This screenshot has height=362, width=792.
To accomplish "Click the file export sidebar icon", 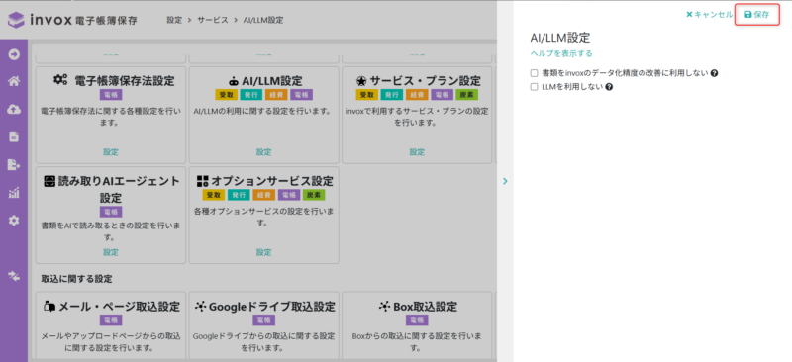I will 14,164.
